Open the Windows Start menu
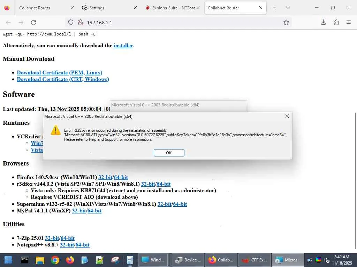The image size is (357, 267). pyautogui.click(x=8, y=260)
